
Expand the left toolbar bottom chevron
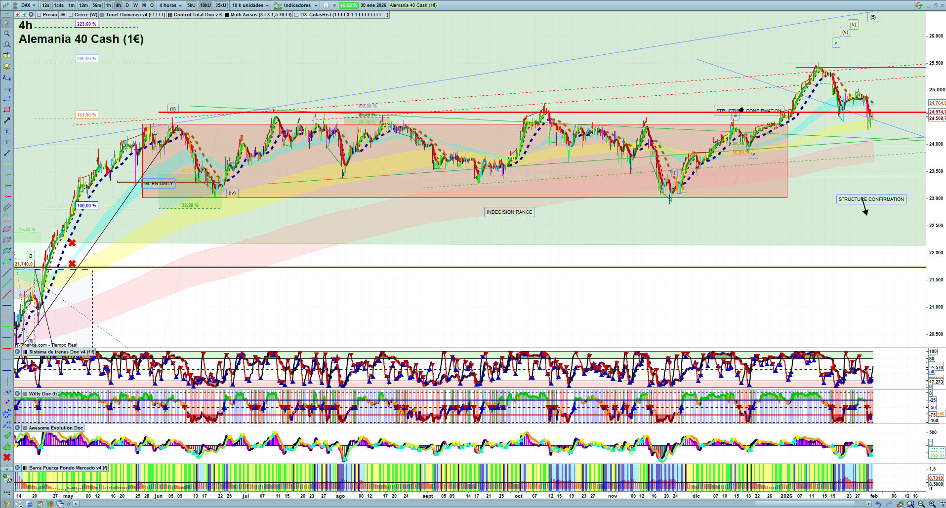(7, 469)
